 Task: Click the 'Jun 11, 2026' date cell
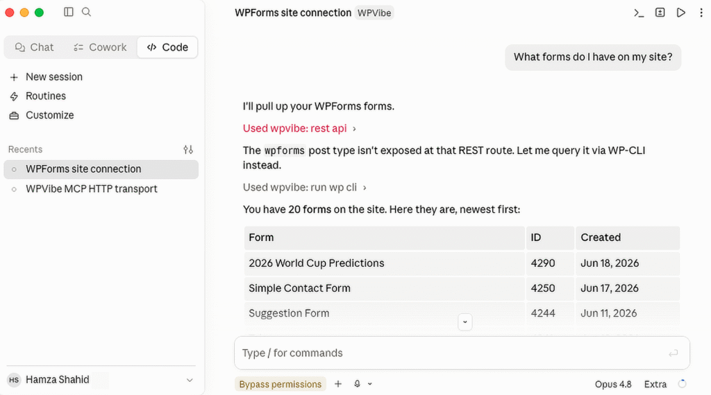tap(628, 313)
